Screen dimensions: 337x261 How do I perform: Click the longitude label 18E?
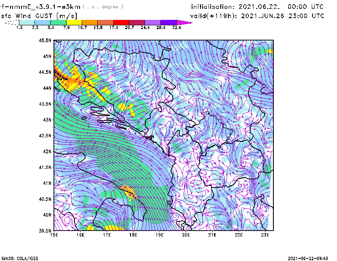133,235
